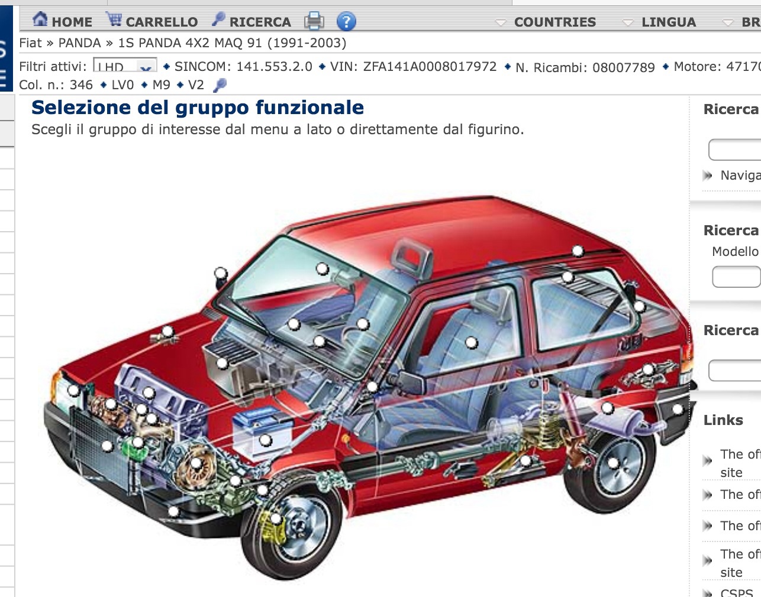Select the rear side window hotspot
This screenshot has height=597, width=761.
coord(567,277)
